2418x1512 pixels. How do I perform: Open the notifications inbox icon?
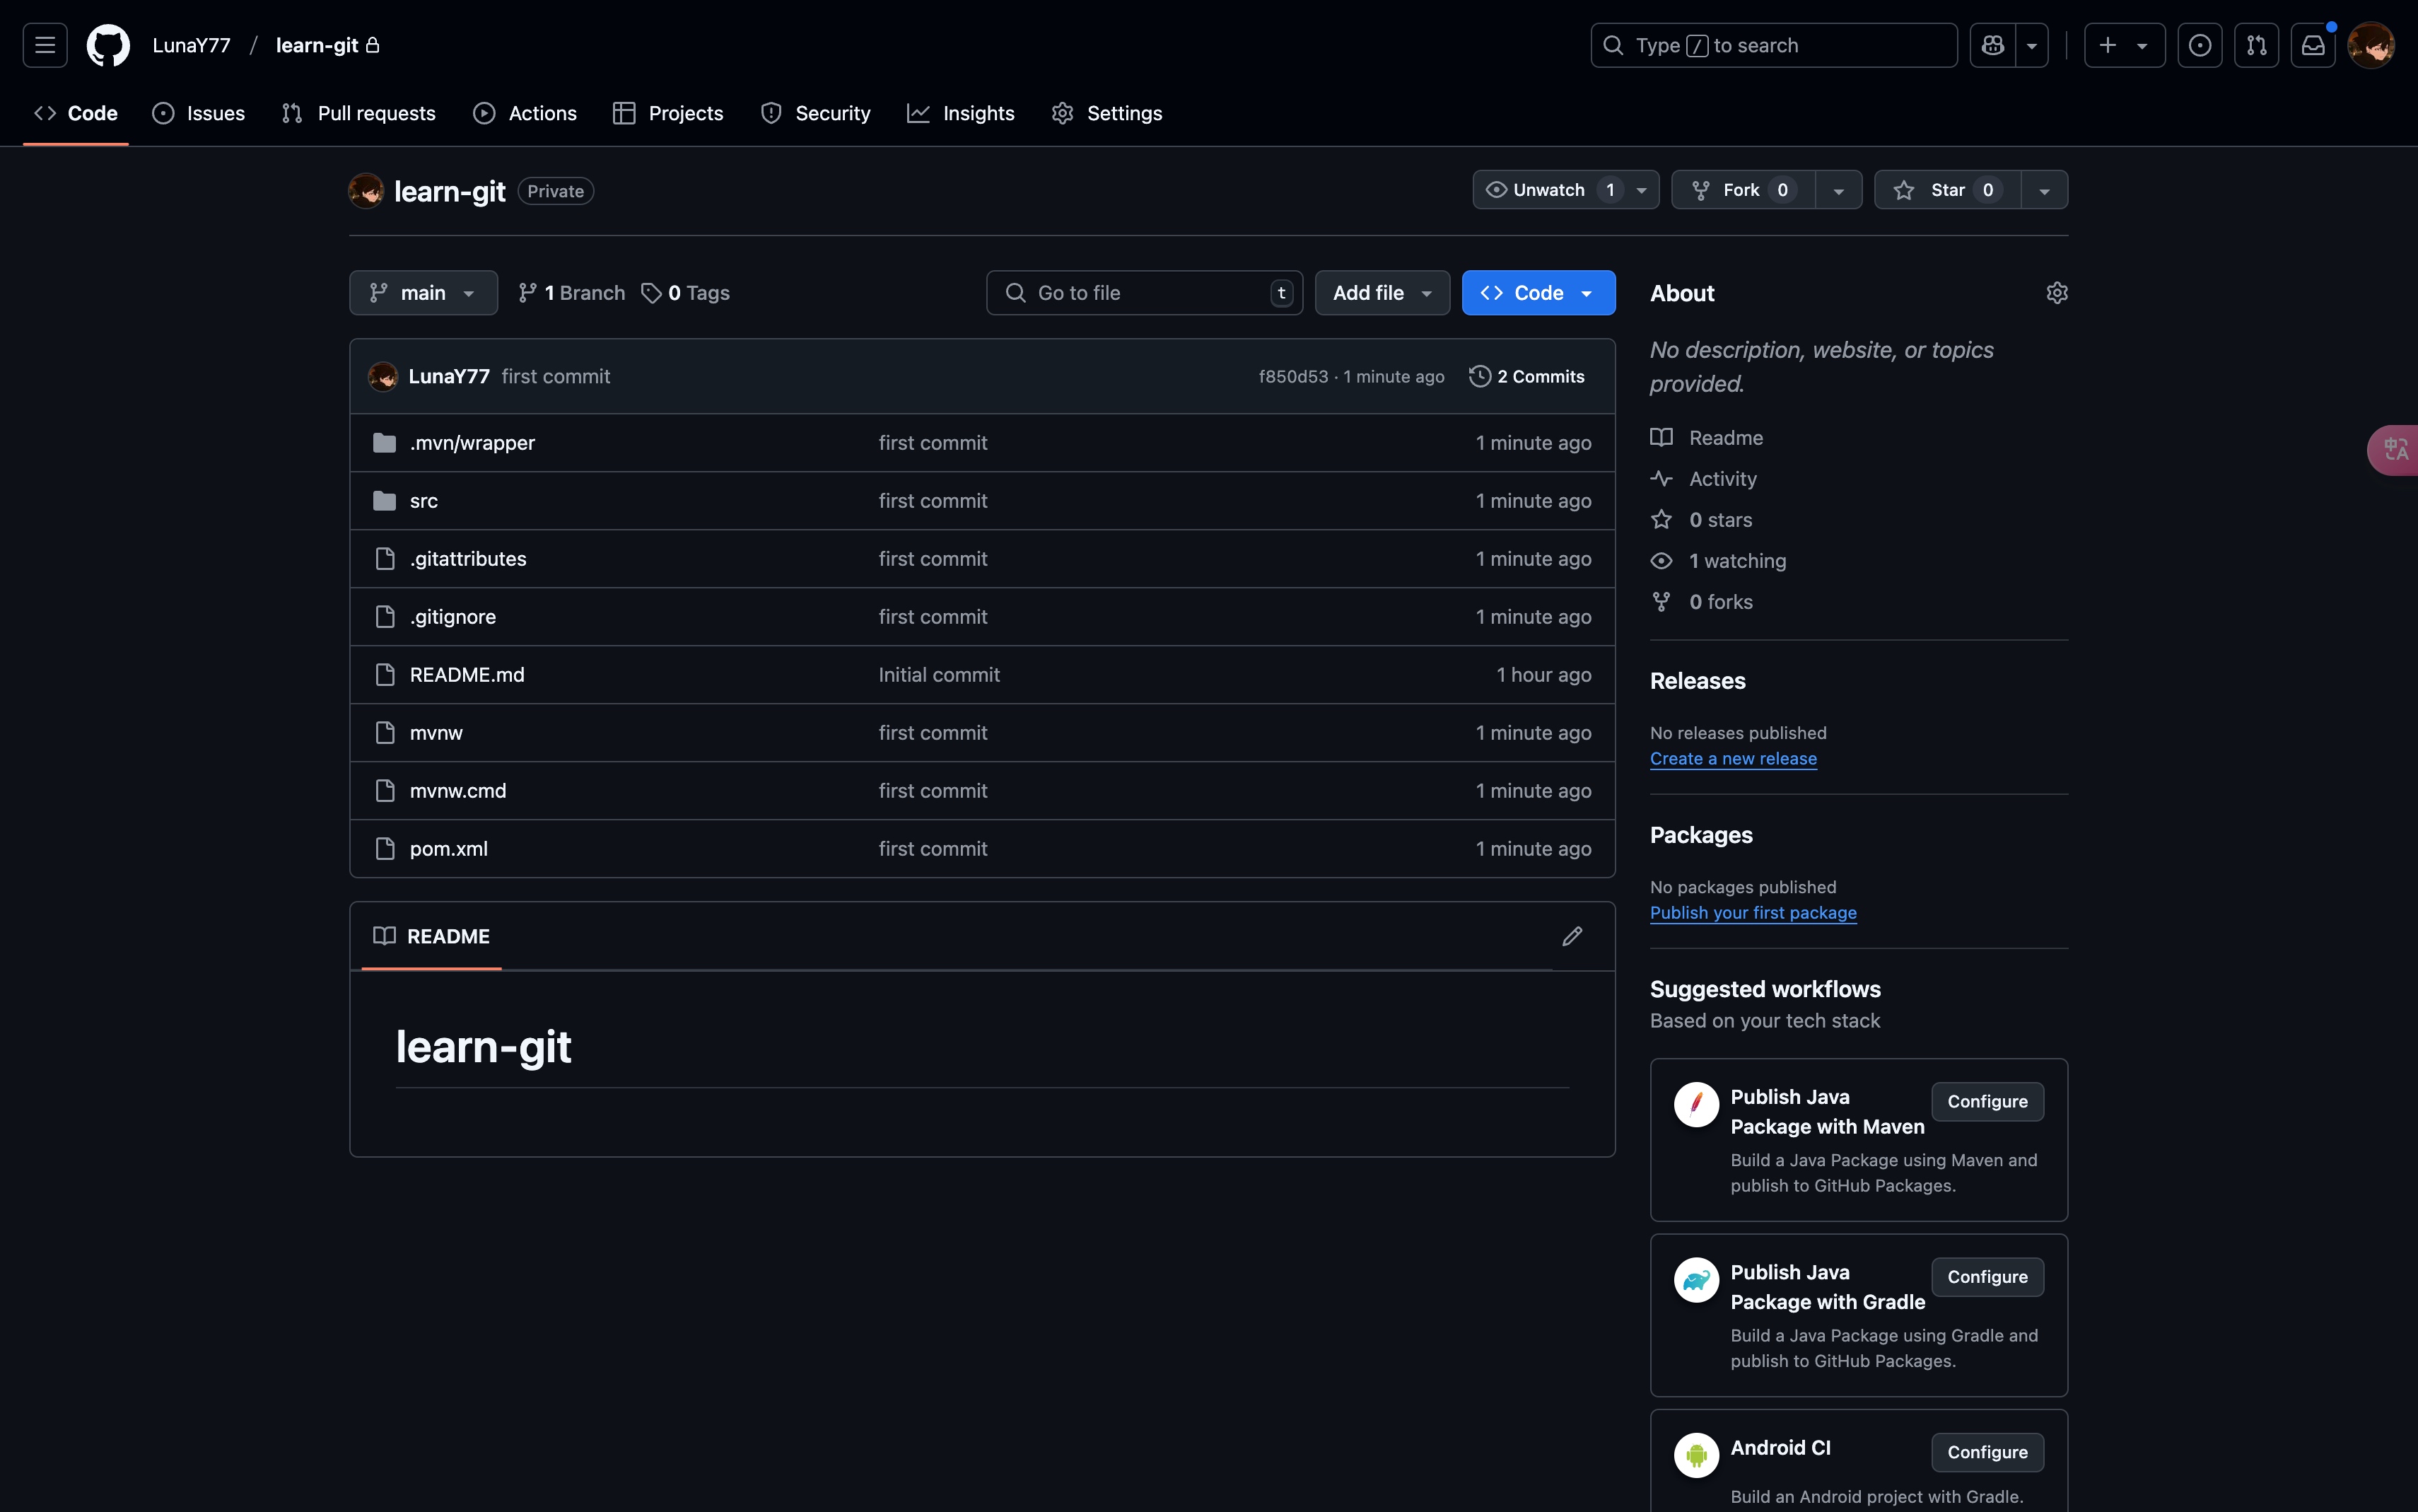point(2313,45)
